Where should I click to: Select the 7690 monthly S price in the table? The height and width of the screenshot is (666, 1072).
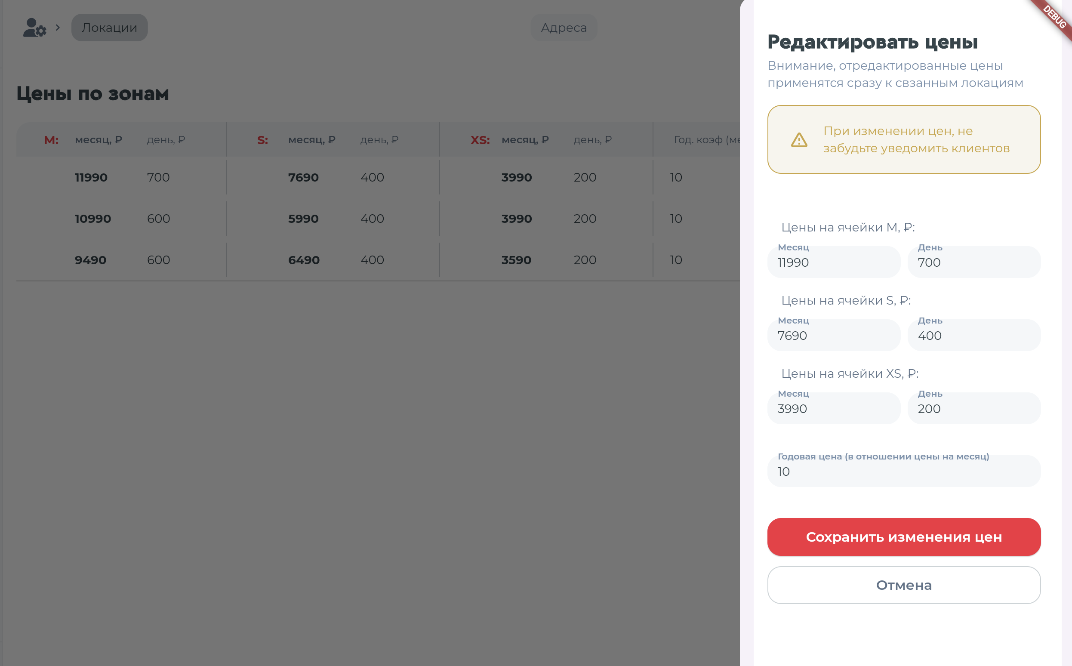pyautogui.click(x=303, y=177)
